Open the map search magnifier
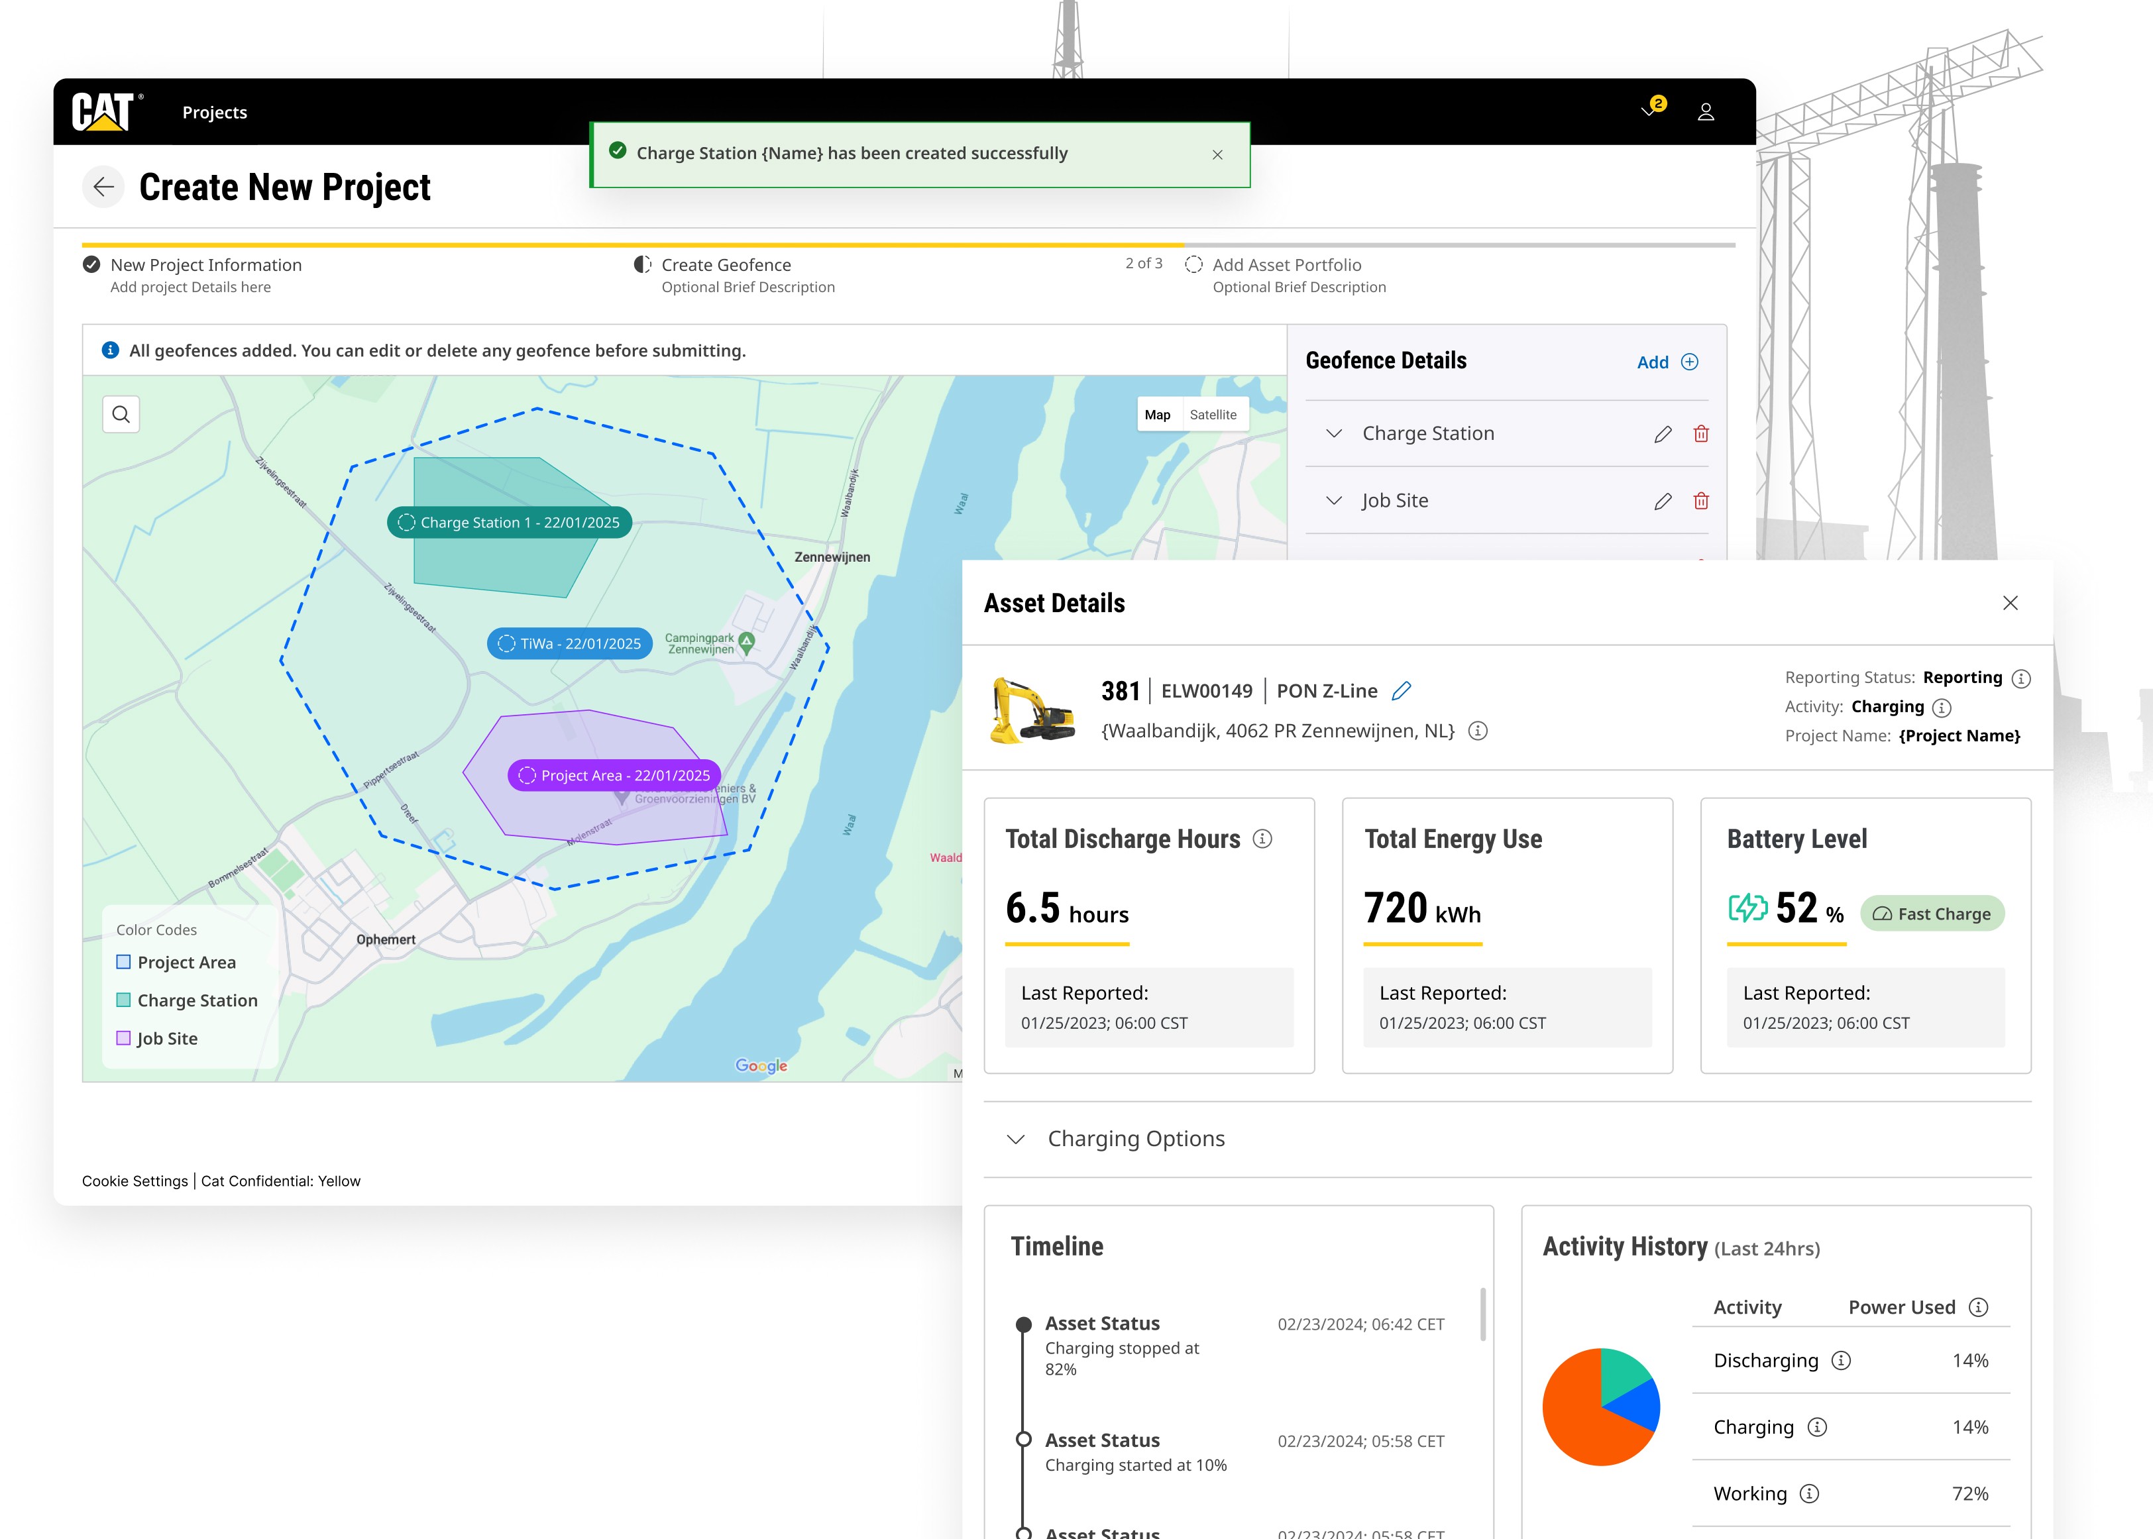The height and width of the screenshot is (1539, 2153). click(121, 414)
